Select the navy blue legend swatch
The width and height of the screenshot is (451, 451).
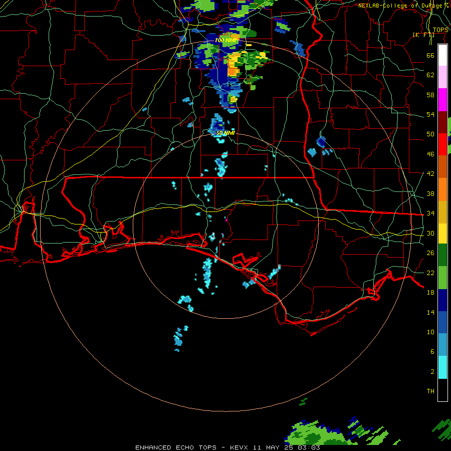[442, 300]
